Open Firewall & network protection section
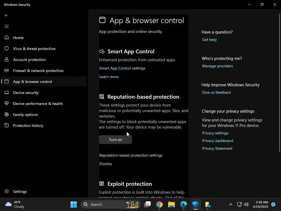281x211 pixels. point(44,71)
